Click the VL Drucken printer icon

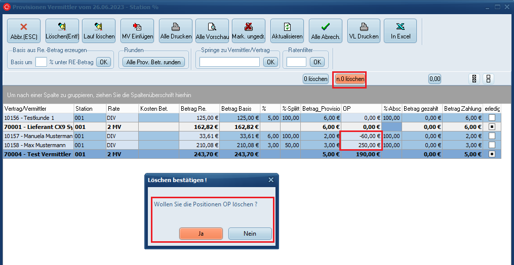pos(363,31)
